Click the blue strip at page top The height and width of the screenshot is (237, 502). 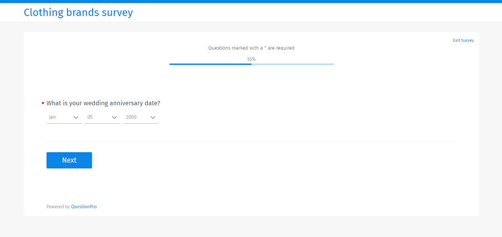251,2
